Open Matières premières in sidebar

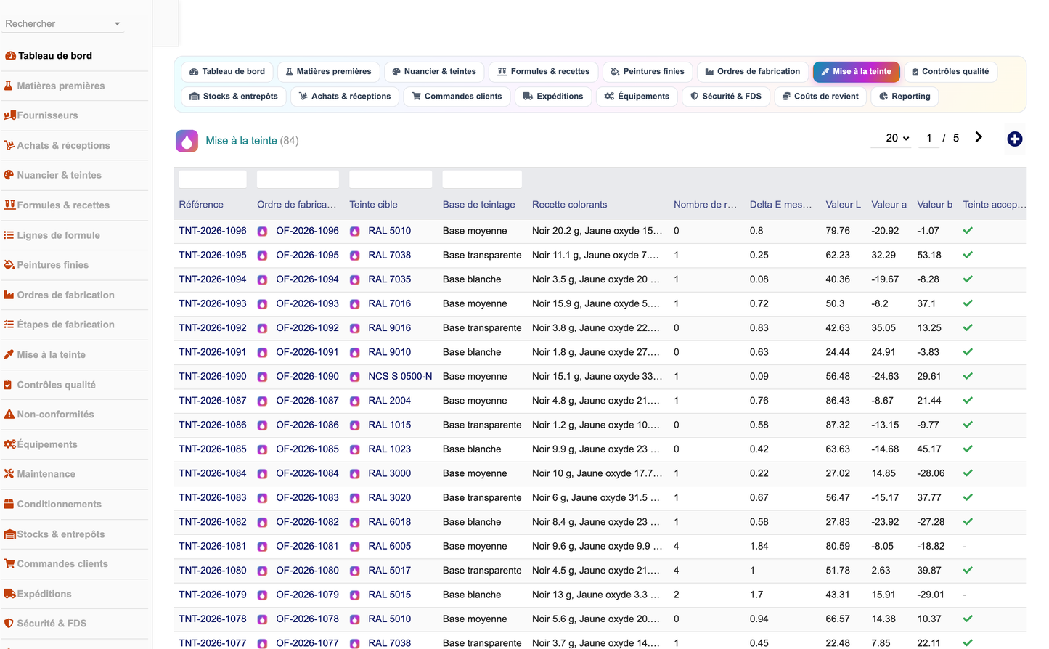pos(61,86)
